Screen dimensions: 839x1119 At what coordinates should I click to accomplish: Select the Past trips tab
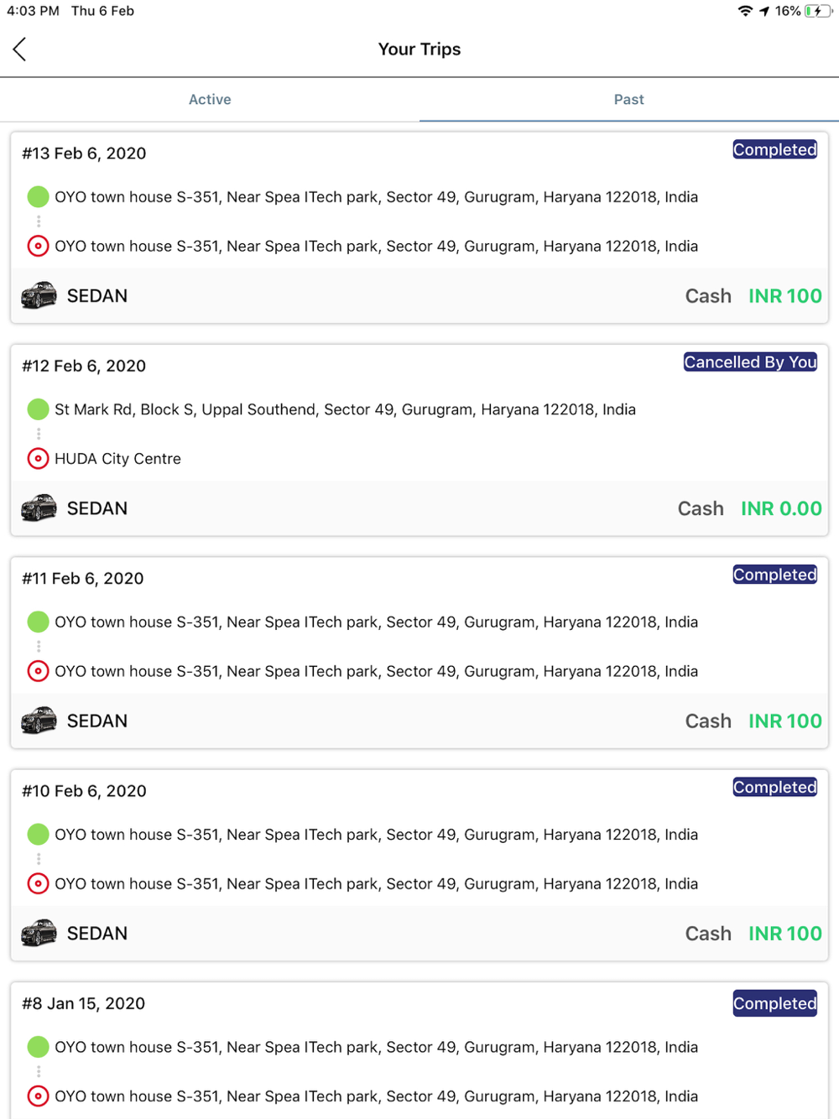coord(628,100)
